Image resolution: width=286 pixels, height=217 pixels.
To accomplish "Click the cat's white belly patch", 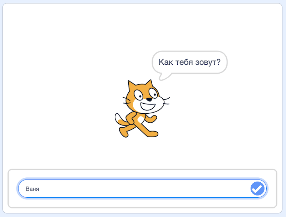I will tap(141, 119).
